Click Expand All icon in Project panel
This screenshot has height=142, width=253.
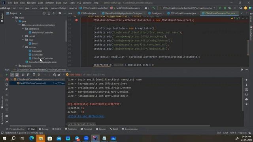coord(49,13)
